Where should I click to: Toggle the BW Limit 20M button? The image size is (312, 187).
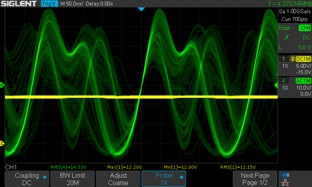click(73, 179)
